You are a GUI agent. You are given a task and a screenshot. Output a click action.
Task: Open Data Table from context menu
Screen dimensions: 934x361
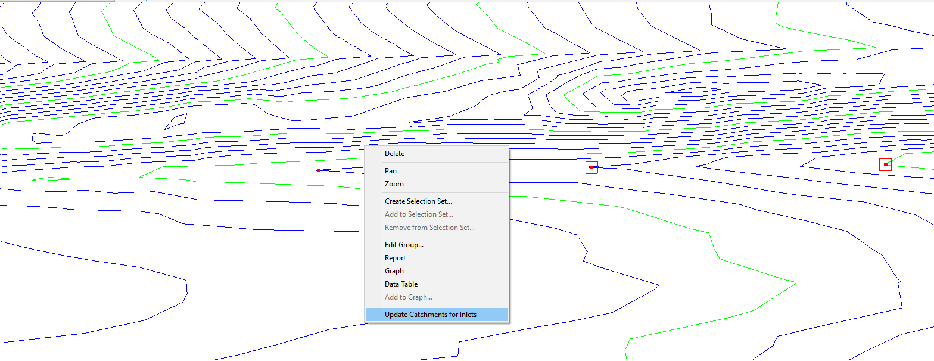[437, 284]
